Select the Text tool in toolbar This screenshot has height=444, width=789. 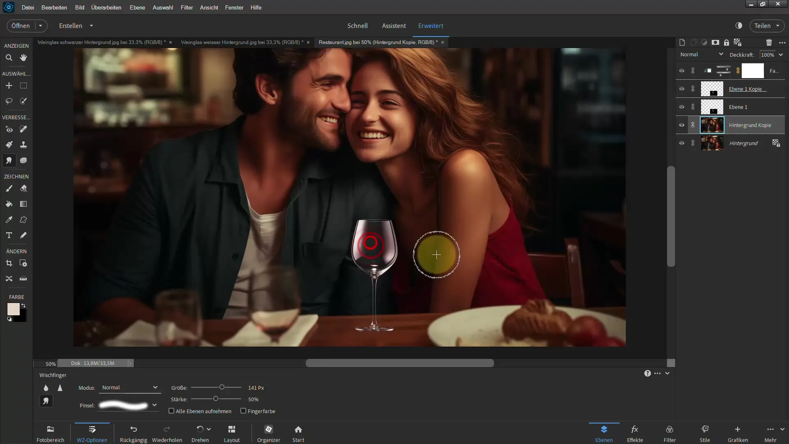[9, 235]
